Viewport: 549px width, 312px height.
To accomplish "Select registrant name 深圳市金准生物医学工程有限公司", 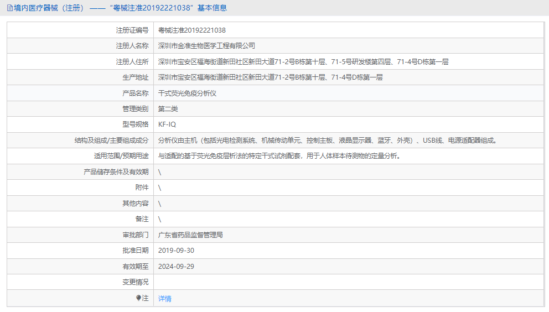I will pyautogui.click(x=206, y=46).
